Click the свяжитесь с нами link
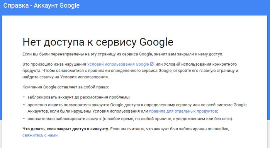The width and height of the screenshot is (270, 148). (x=40, y=135)
